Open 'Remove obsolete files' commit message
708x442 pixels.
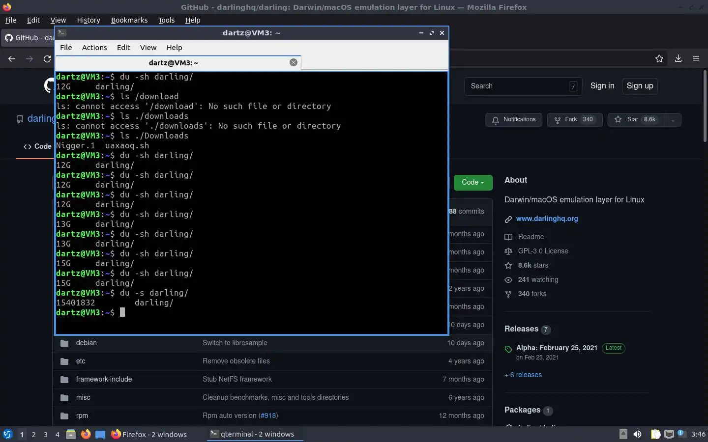236,361
